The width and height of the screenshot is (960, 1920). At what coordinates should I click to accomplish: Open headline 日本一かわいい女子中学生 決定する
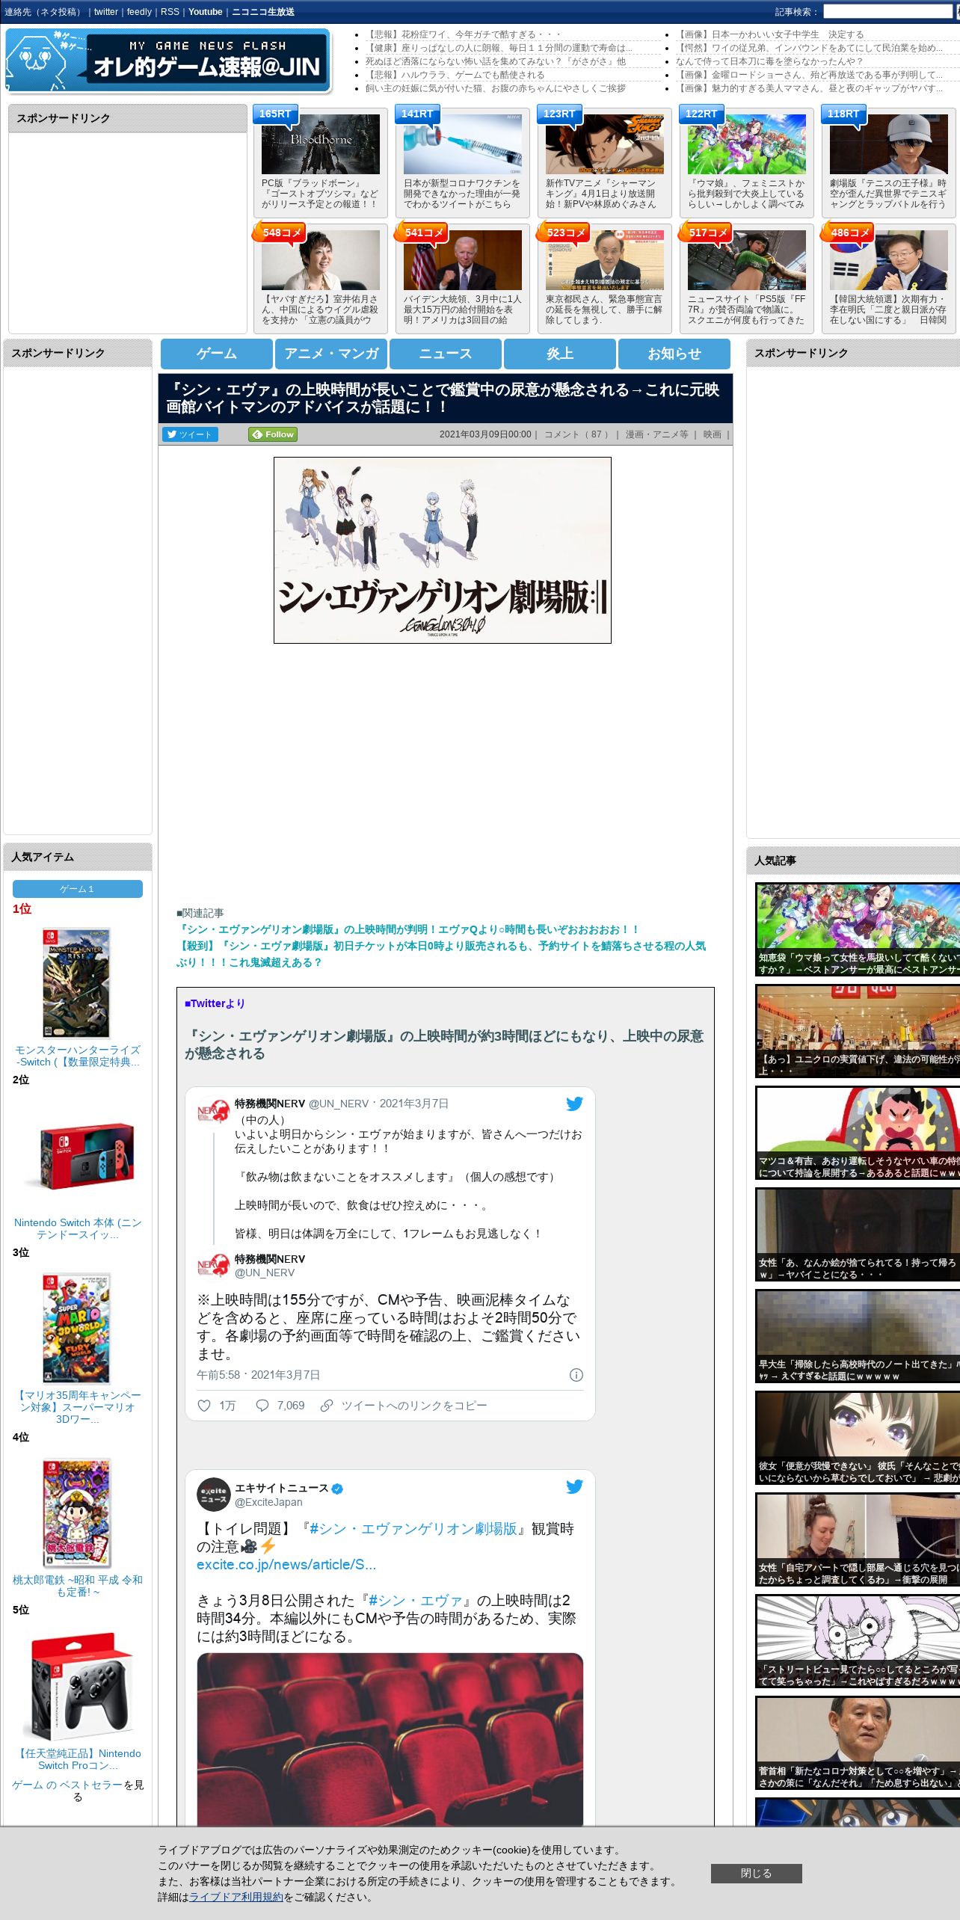click(x=769, y=34)
